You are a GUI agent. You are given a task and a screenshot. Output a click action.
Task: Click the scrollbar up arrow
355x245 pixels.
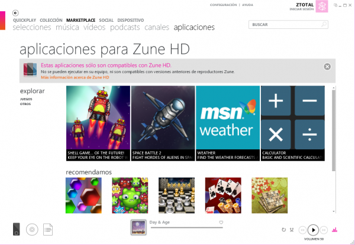coord(334,87)
